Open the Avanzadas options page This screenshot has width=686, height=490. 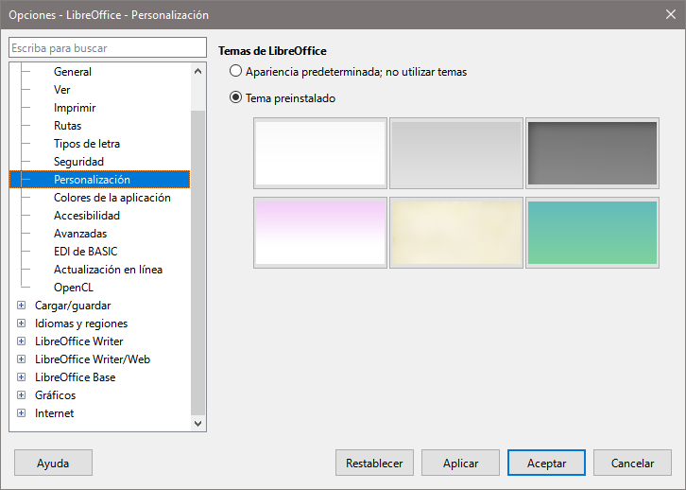80,234
